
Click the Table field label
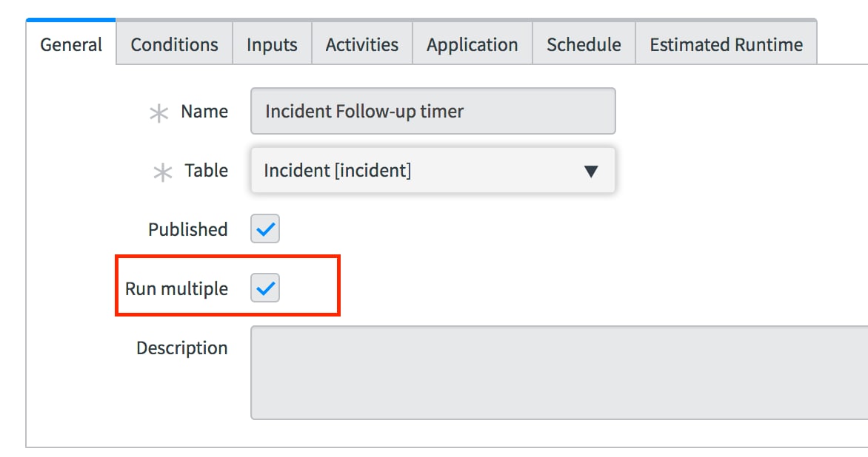(x=206, y=170)
